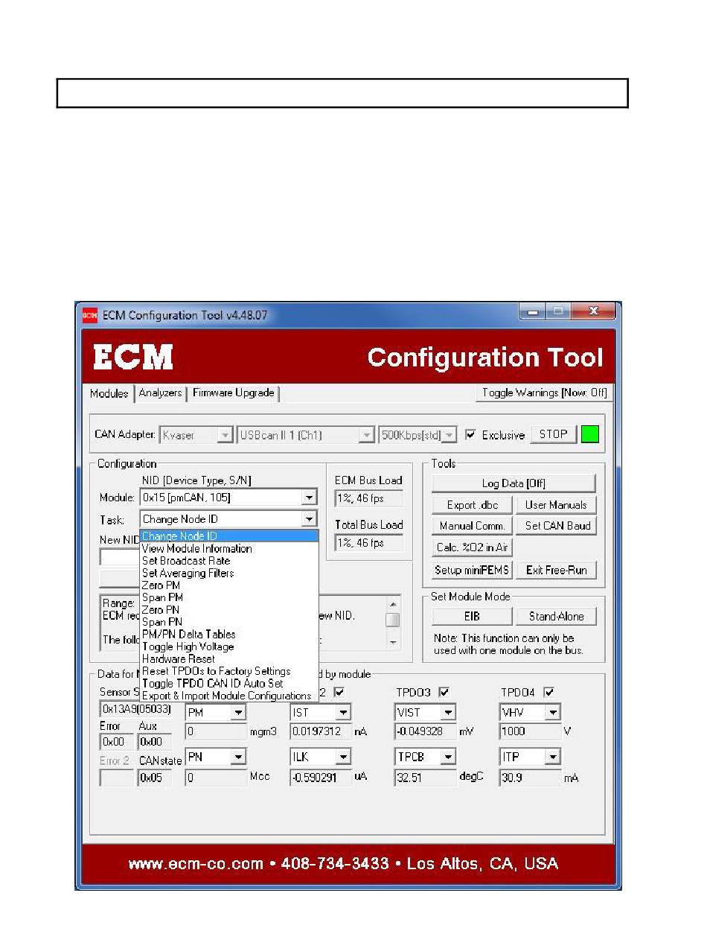Open User Manuals

556,505
